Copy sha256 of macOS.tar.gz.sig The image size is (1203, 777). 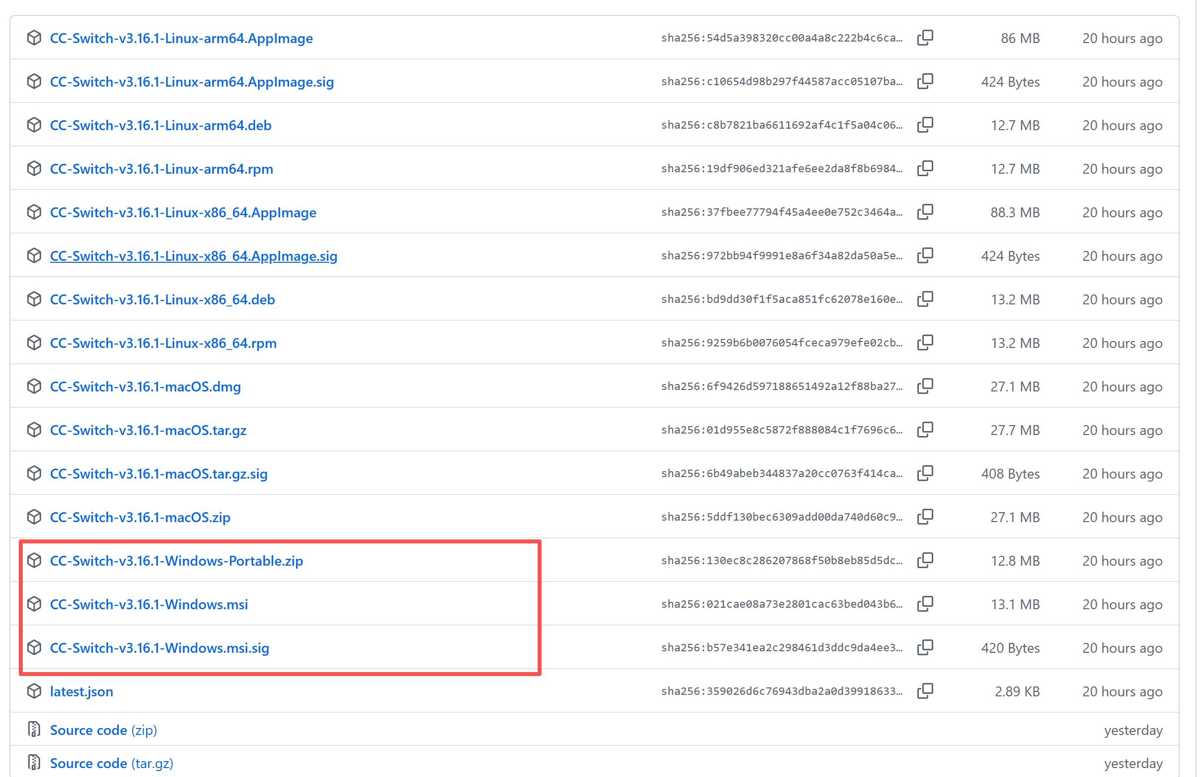tap(925, 473)
